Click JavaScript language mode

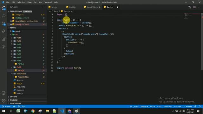point(167,106)
